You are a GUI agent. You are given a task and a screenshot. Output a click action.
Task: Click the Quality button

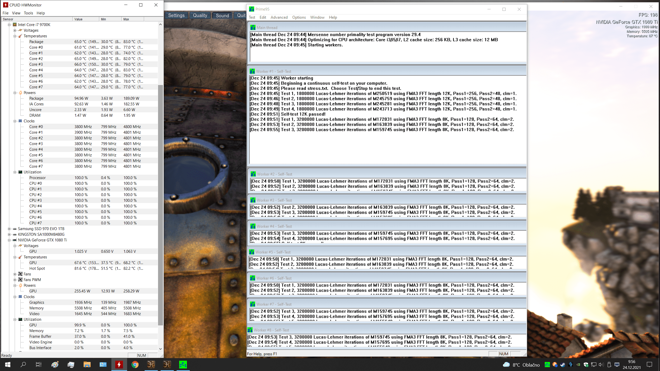pos(200,15)
